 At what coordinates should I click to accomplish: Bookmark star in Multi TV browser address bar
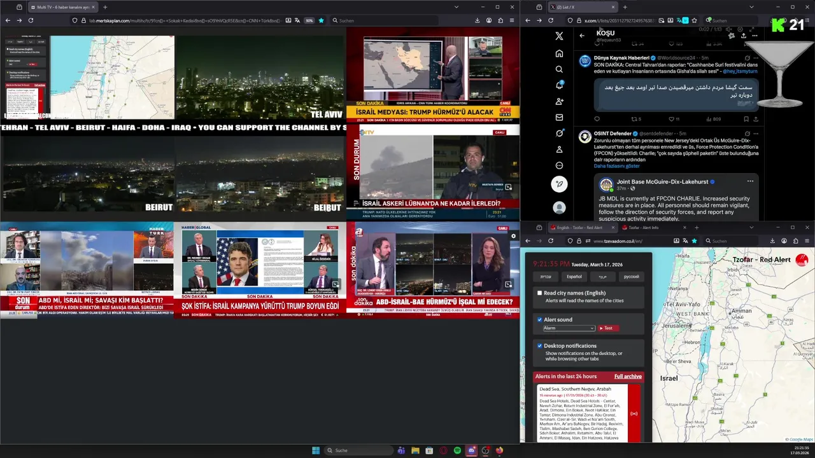(321, 20)
